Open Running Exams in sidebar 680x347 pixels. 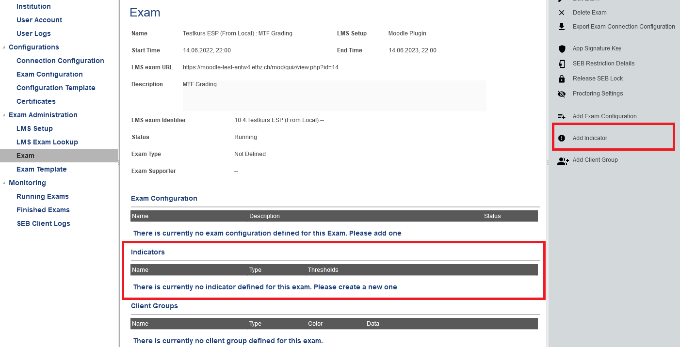point(43,196)
